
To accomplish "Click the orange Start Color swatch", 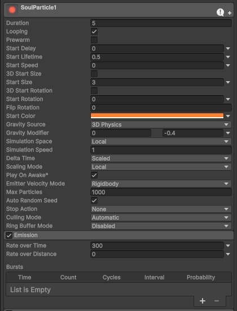I will [157, 116].
